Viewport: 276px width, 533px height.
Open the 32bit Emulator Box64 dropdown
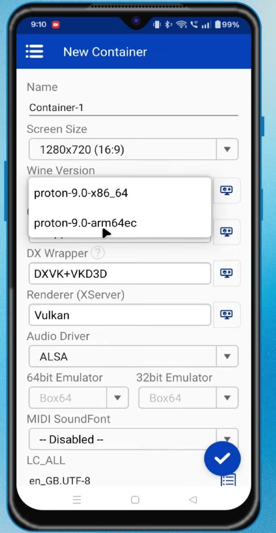tap(188, 398)
